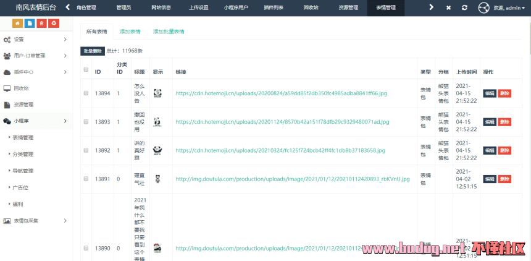Toggle the select-all checkbox in the table header
The image size is (531, 261).
tap(86, 69)
